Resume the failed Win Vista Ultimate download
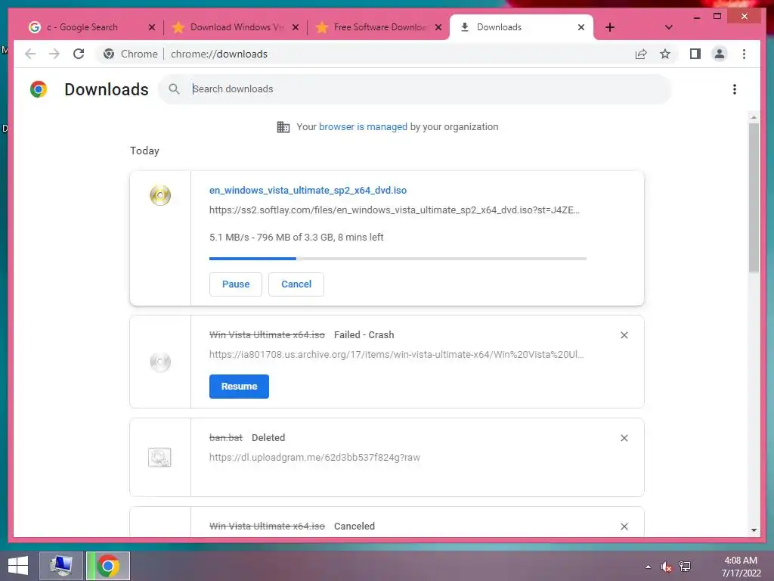The image size is (774, 581). pos(239,387)
